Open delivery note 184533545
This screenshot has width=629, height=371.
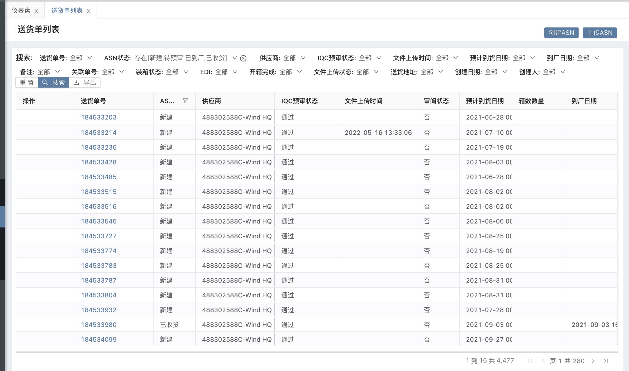tap(99, 221)
